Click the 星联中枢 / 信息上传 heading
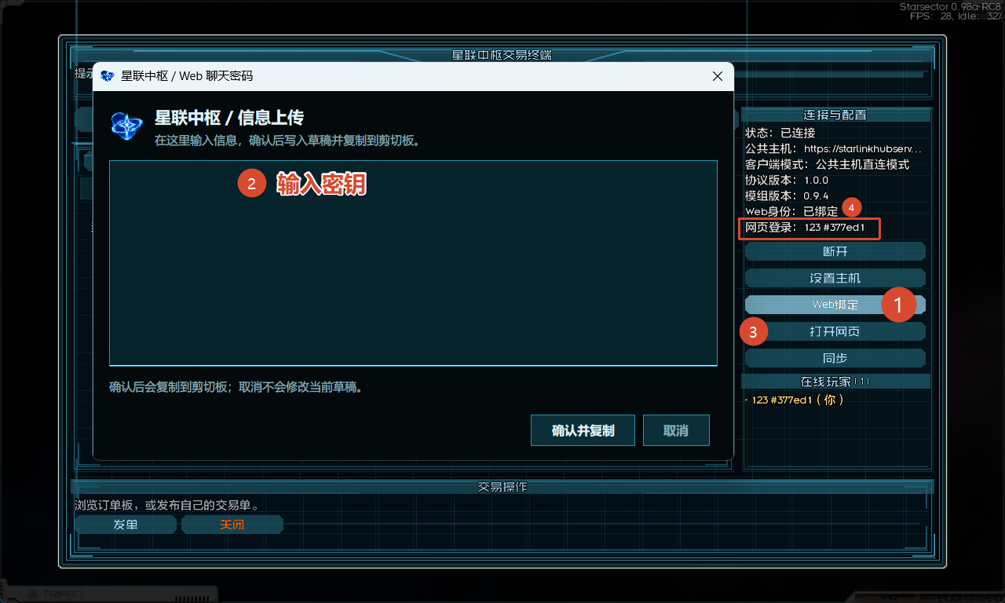 tap(229, 118)
